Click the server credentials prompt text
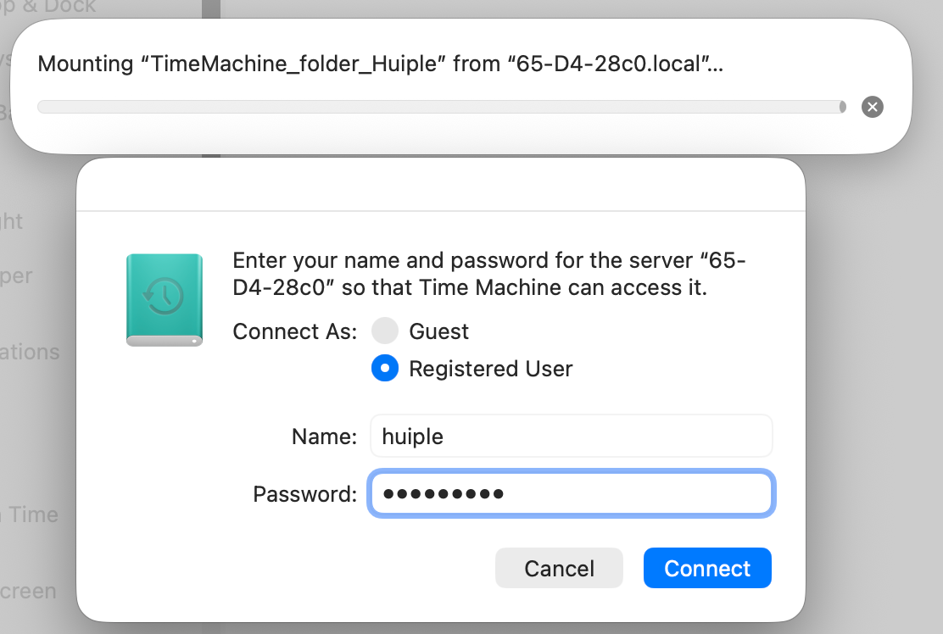The image size is (943, 634). click(x=489, y=274)
